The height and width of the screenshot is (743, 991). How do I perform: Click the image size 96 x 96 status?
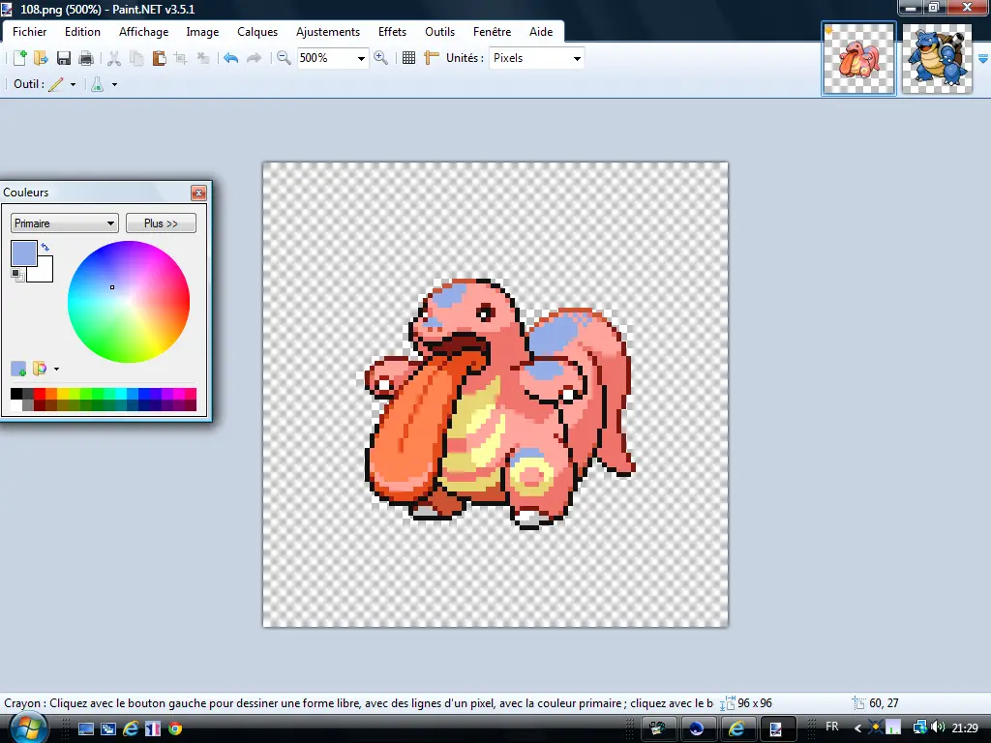point(755,703)
